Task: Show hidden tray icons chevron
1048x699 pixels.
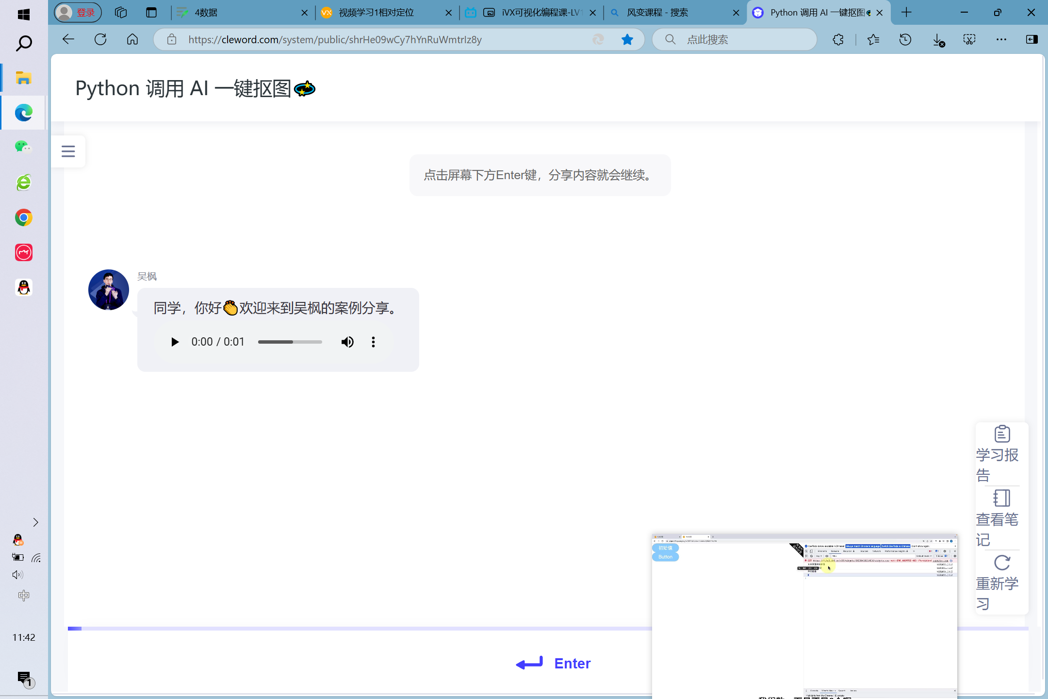Action: 35,522
